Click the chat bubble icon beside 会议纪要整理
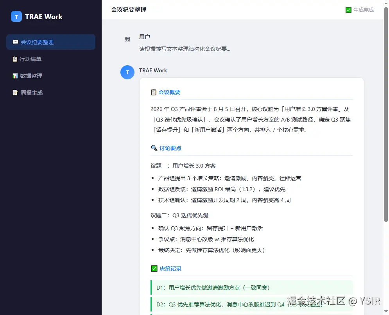 coord(15,42)
